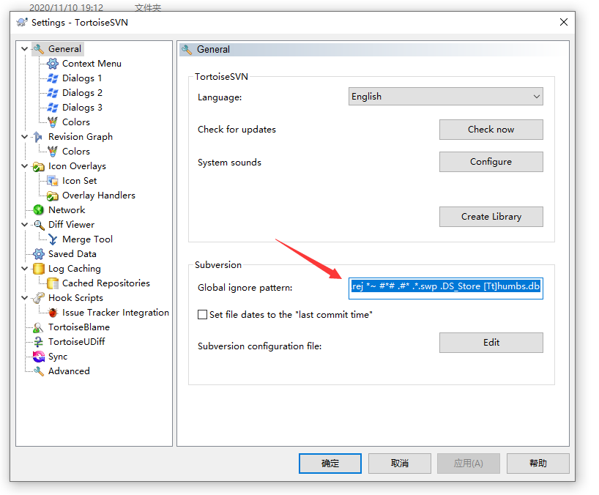The image size is (599, 495).
Task: Click the Global ignore pattern field
Action: (x=445, y=289)
